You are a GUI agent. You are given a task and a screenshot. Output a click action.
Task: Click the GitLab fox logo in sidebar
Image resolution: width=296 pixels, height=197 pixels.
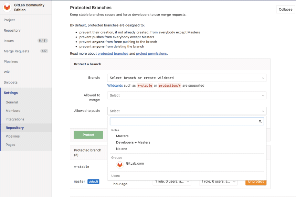[7, 7]
